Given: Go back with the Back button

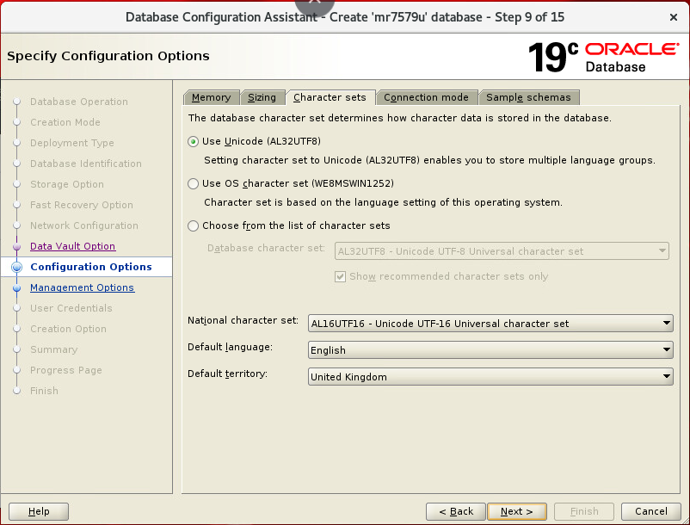Looking at the screenshot, I should pyautogui.click(x=456, y=511).
